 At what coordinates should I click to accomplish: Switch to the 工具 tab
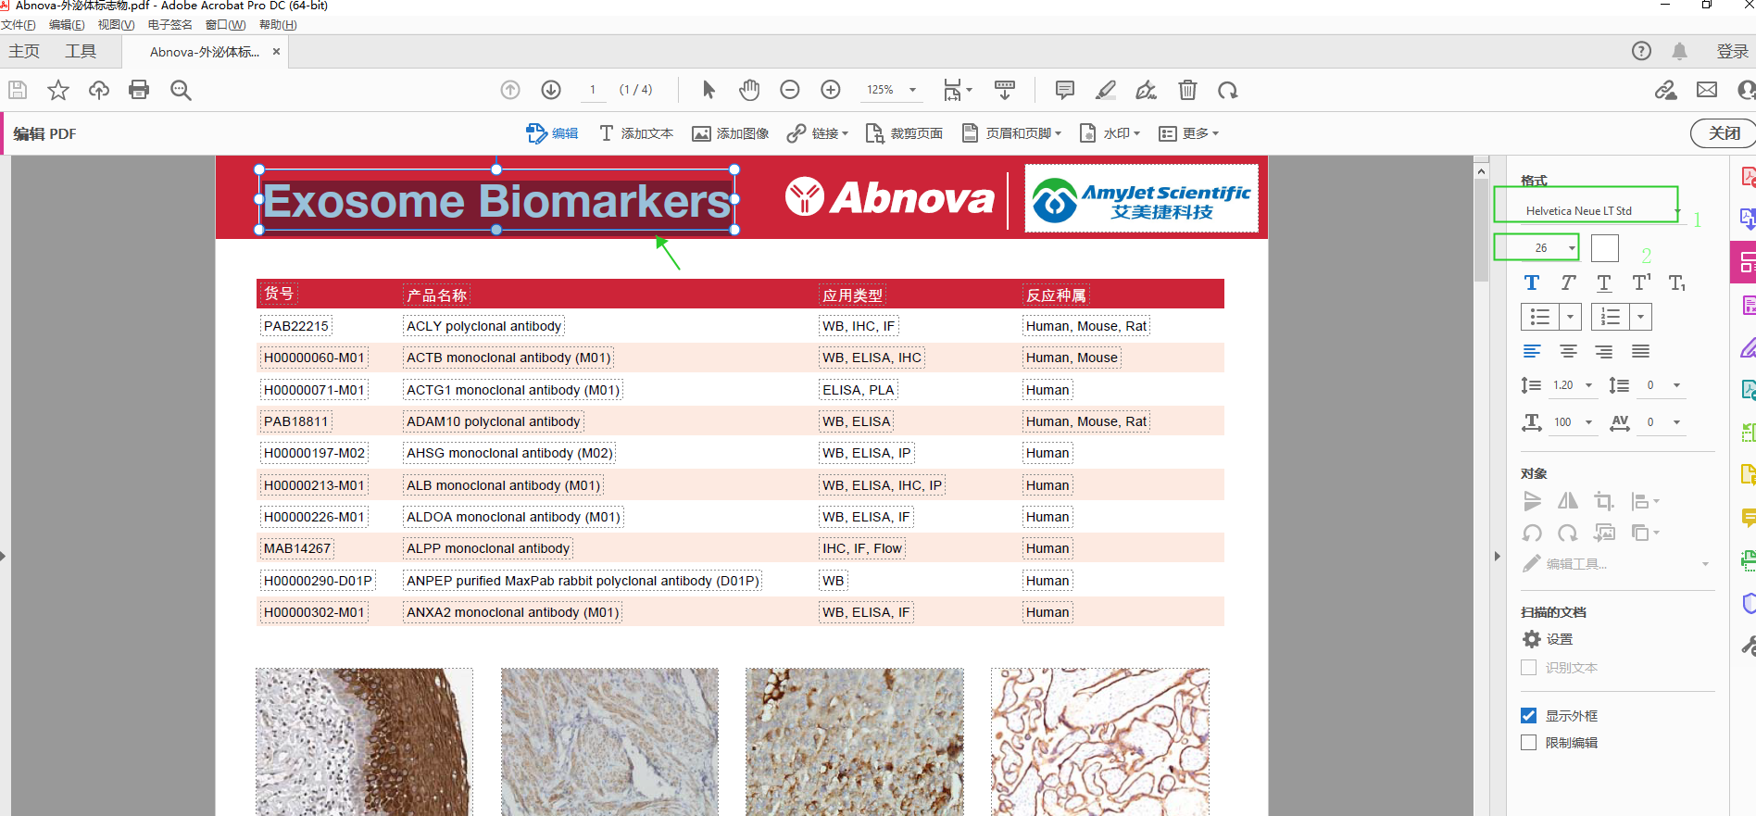[81, 52]
